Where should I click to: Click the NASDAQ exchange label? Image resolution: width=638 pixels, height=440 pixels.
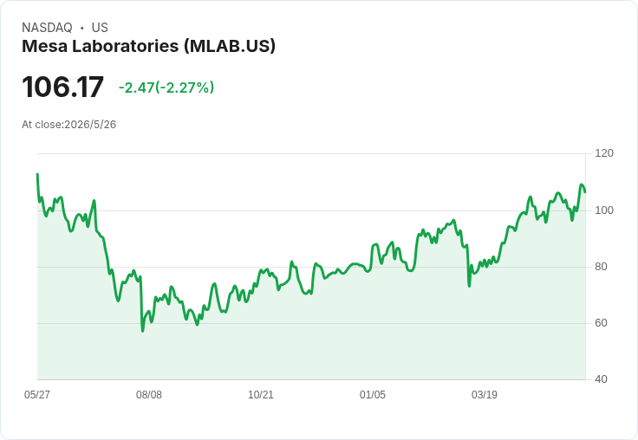(x=47, y=27)
